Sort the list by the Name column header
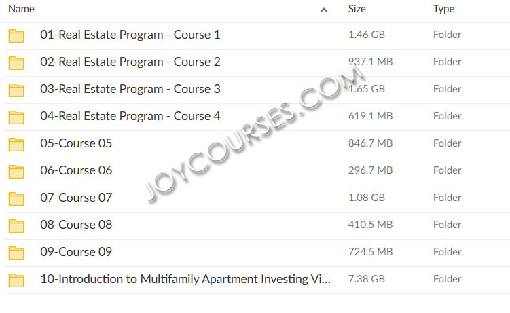Image resolution: width=510 pixels, height=313 pixels. tap(21, 9)
